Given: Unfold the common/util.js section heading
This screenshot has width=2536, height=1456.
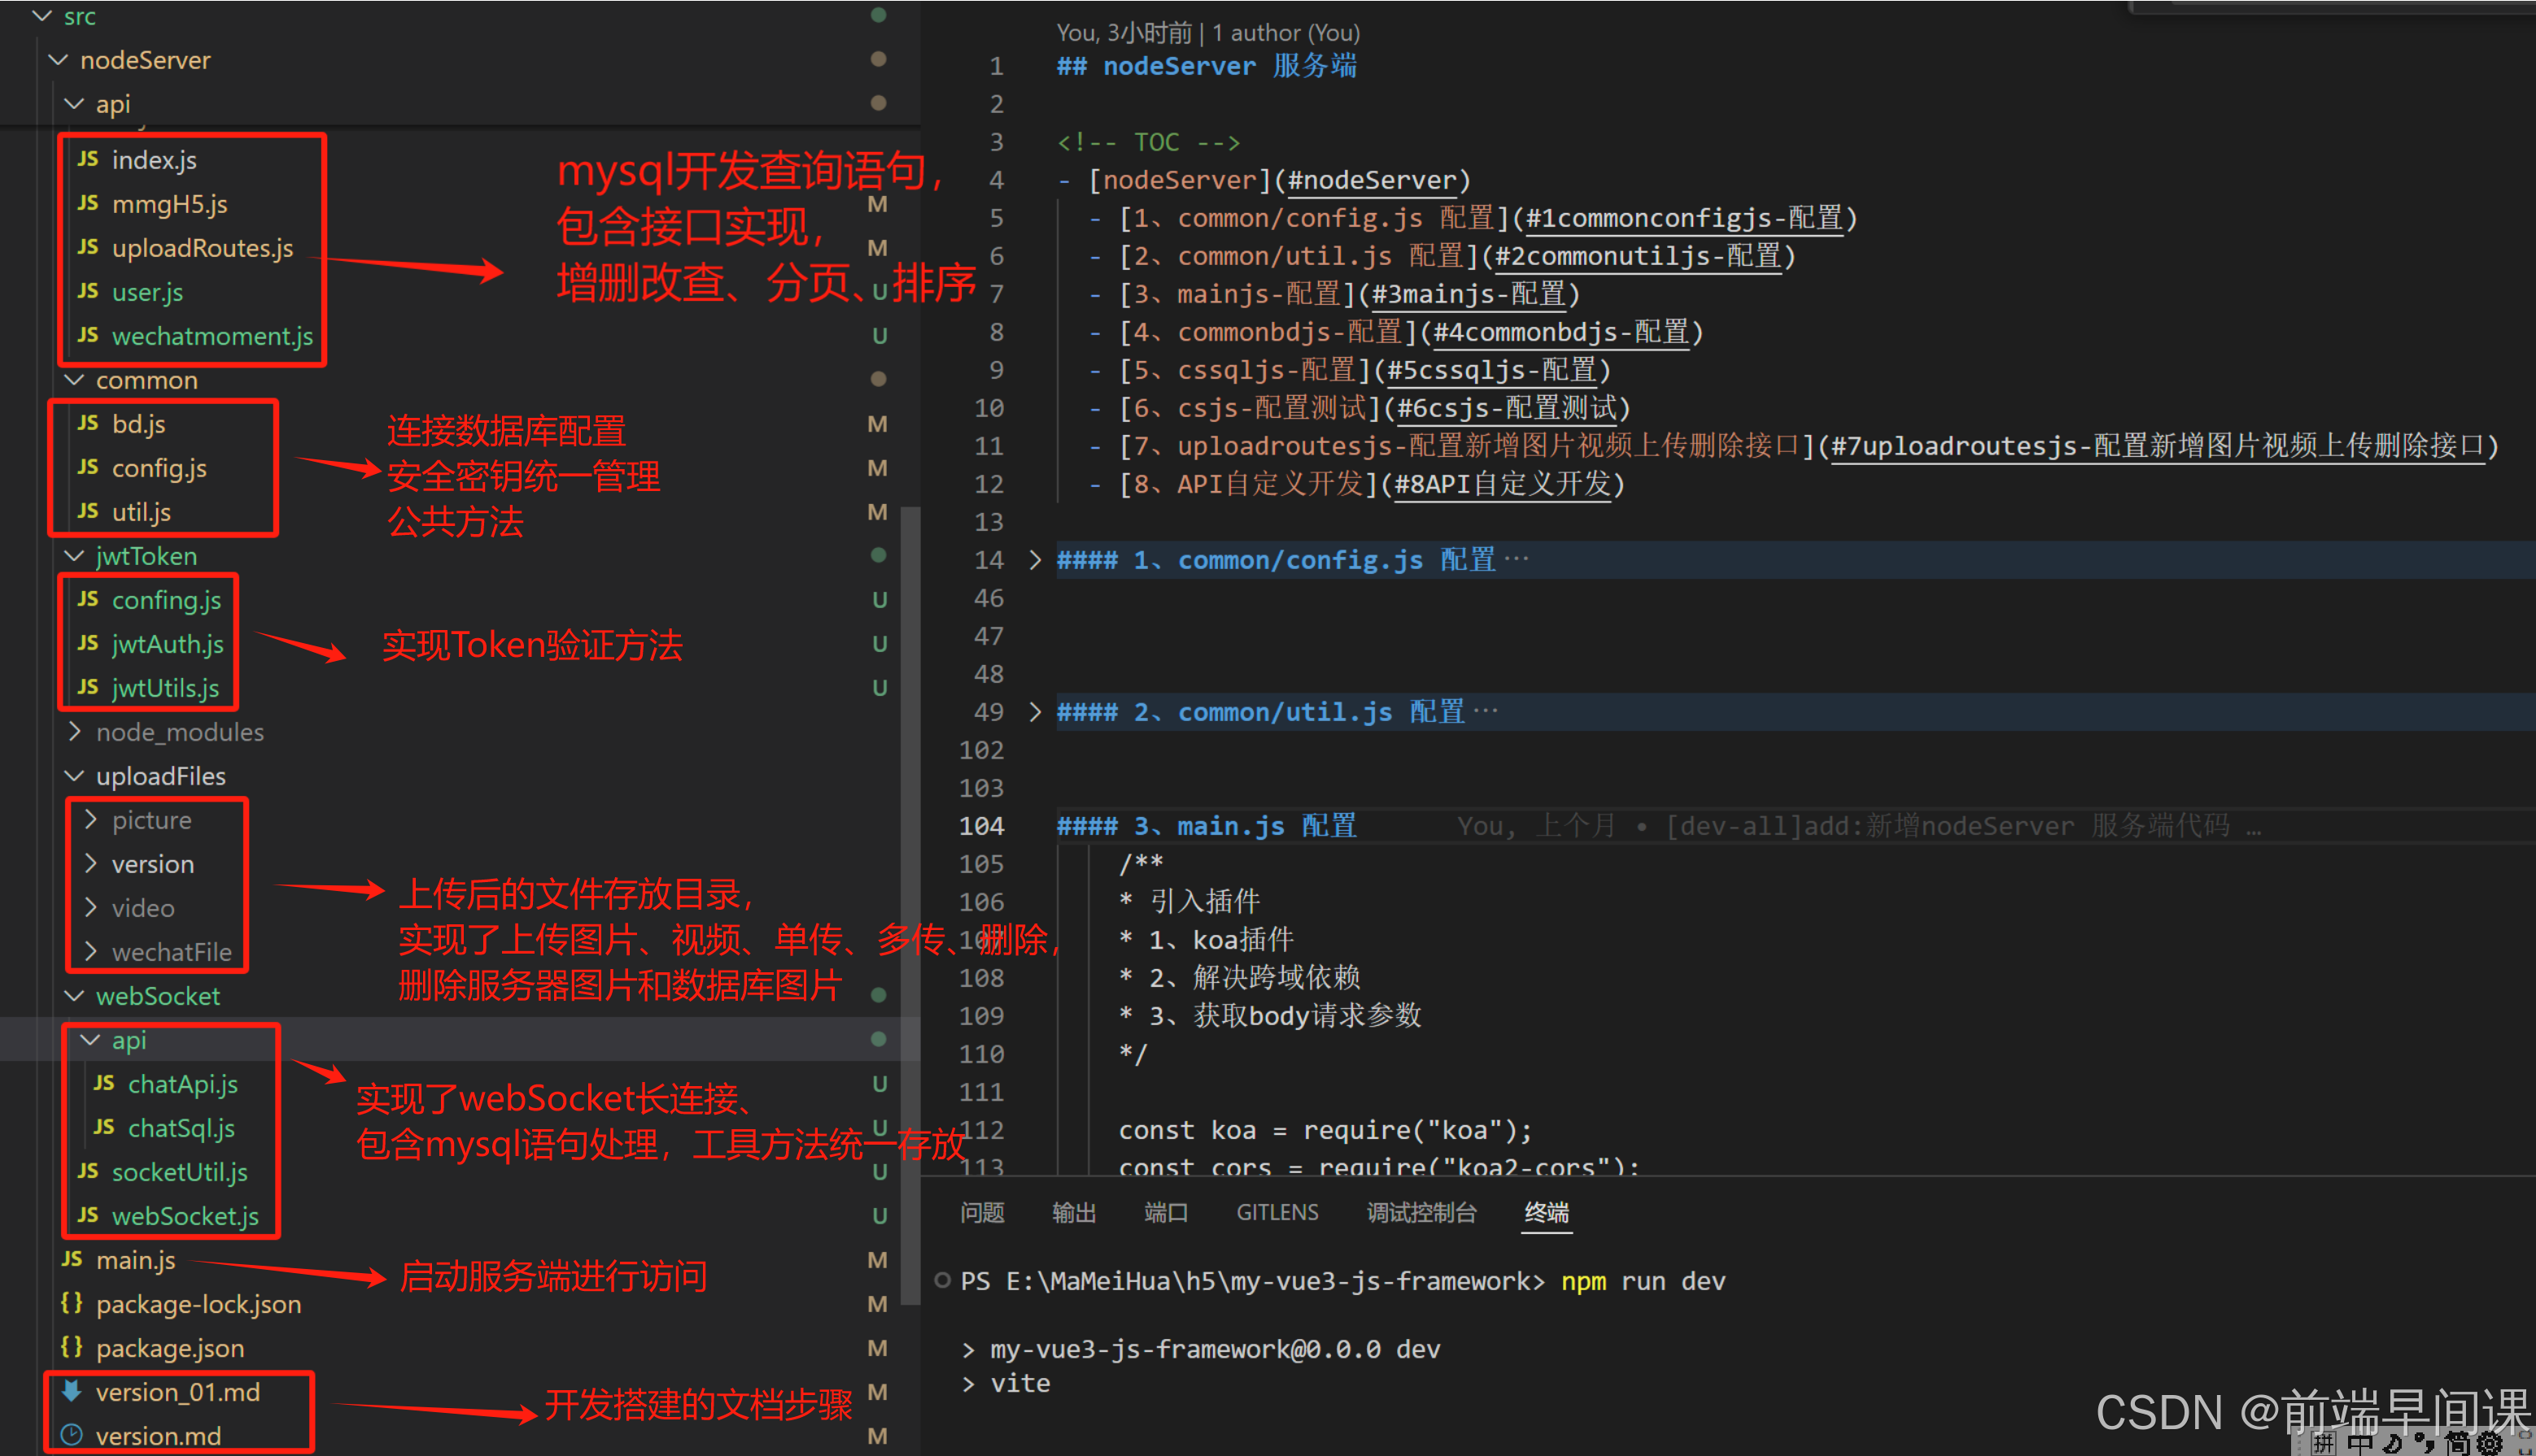Looking at the screenshot, I should point(1035,712).
